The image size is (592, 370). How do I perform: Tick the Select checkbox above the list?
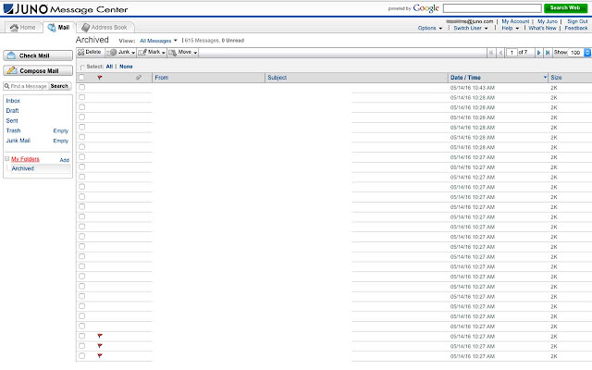(x=82, y=68)
